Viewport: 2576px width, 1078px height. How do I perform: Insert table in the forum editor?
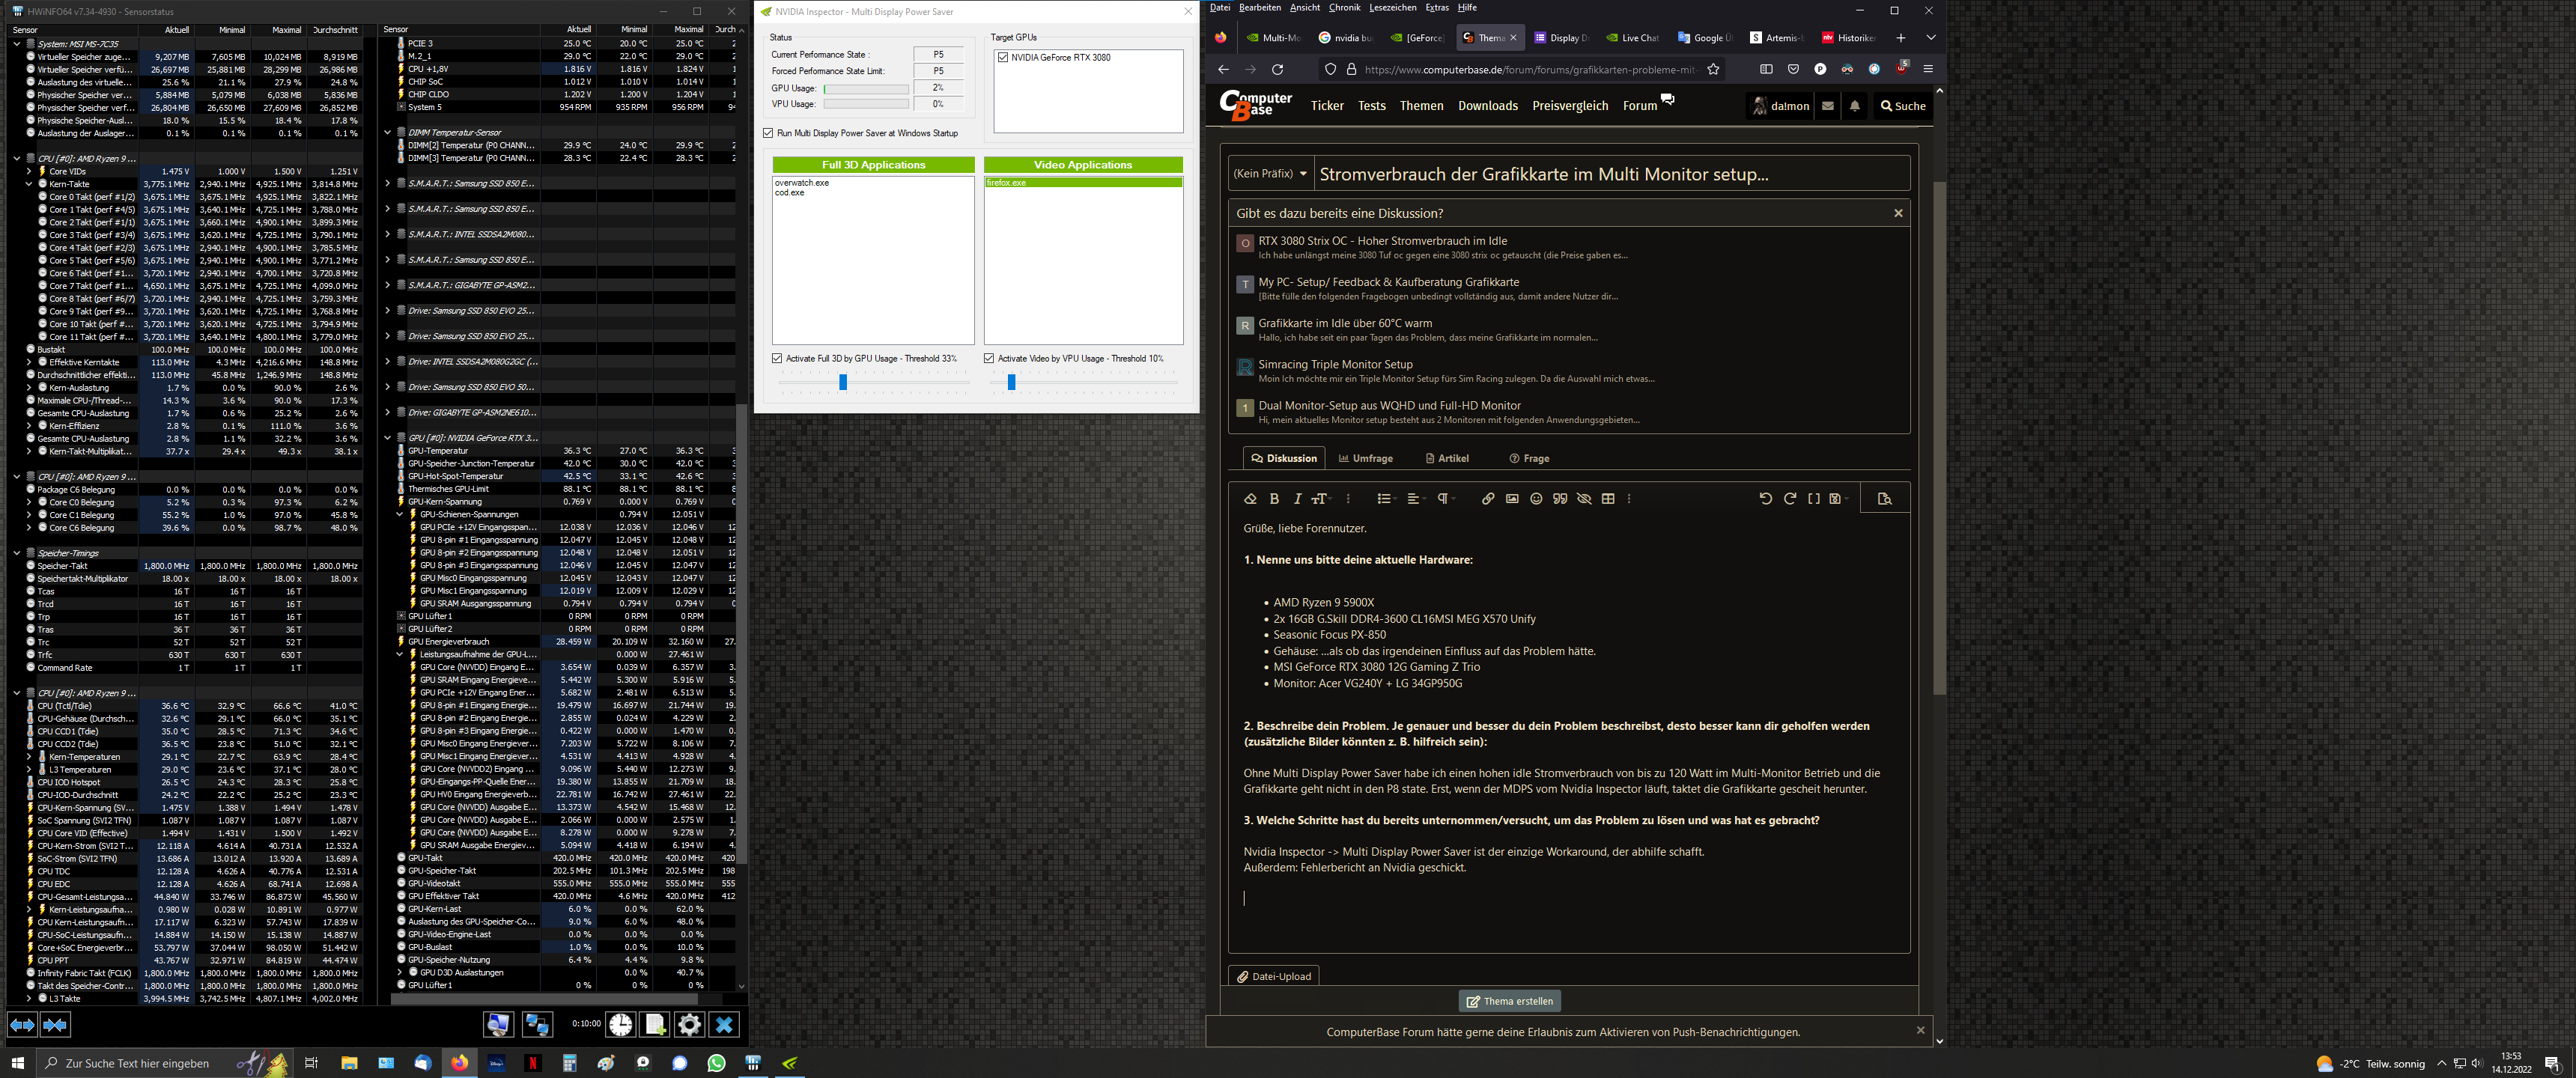[x=1608, y=499]
